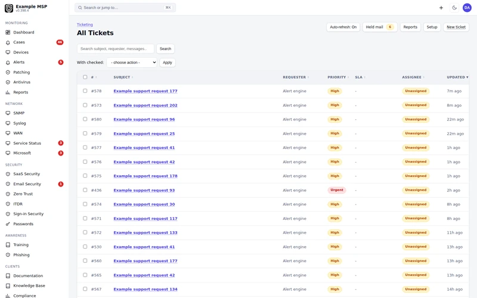477x298 pixels.
Task: Sort tickets by Requester column
Action: (296, 77)
